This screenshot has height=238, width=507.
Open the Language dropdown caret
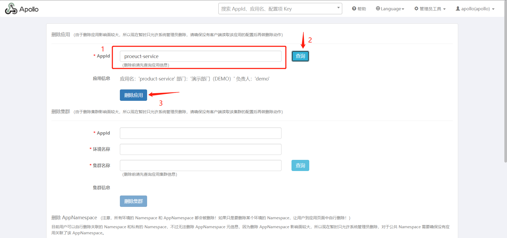(403, 9)
